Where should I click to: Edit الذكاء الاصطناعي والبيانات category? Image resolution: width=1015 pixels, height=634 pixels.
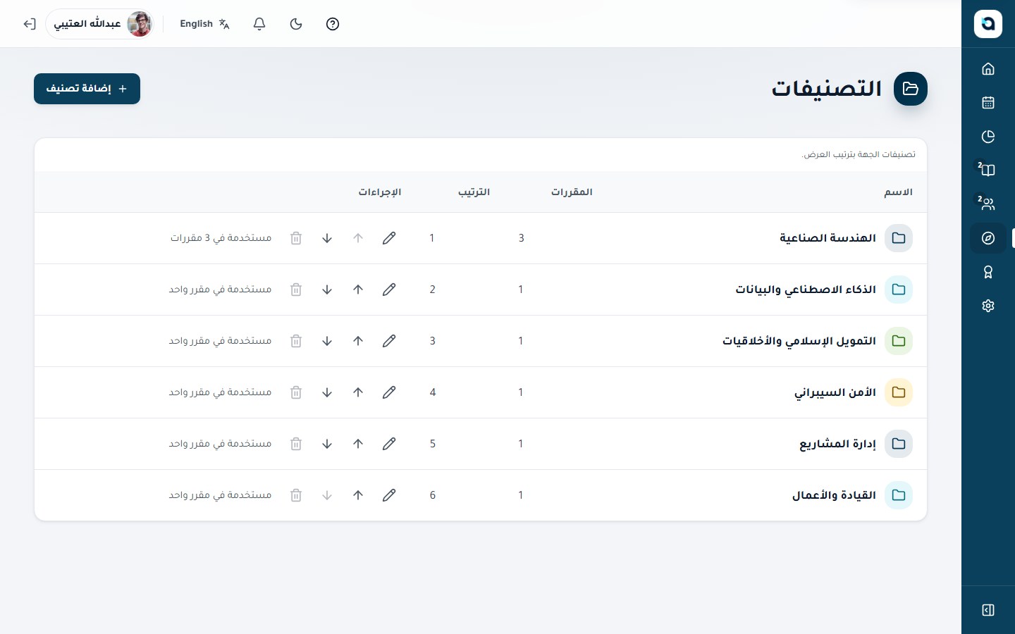[x=389, y=290]
